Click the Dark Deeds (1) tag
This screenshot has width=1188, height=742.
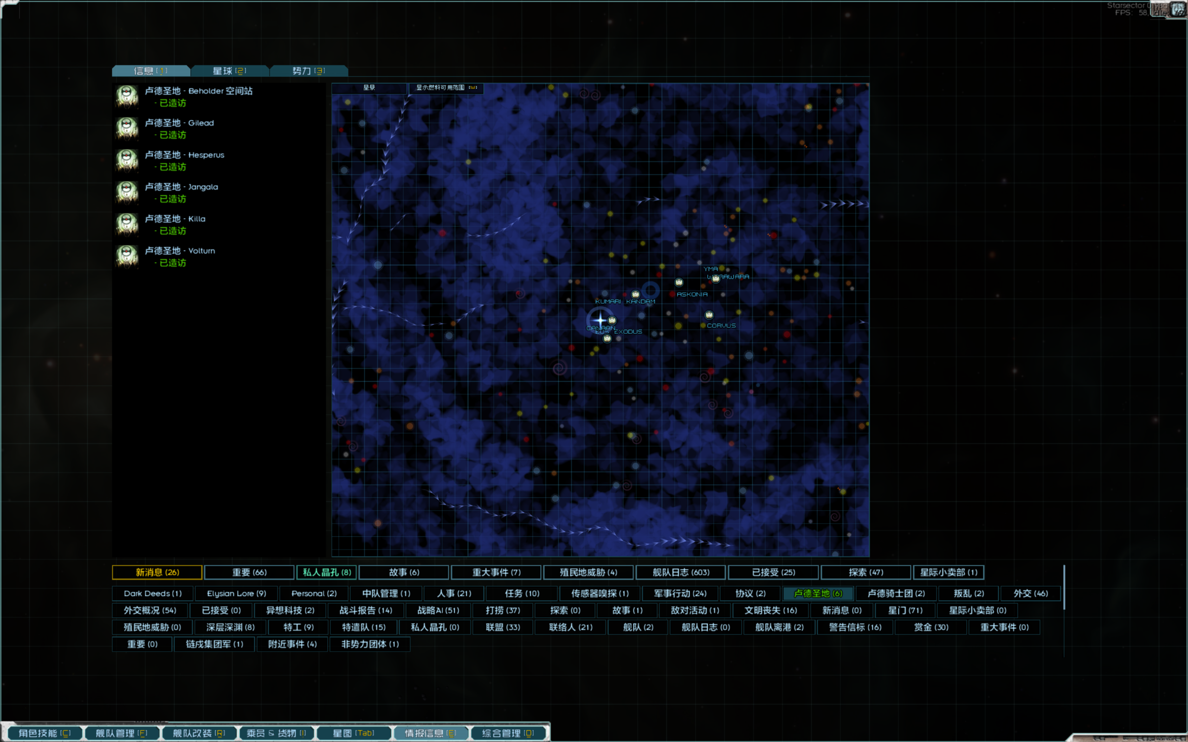coord(153,593)
